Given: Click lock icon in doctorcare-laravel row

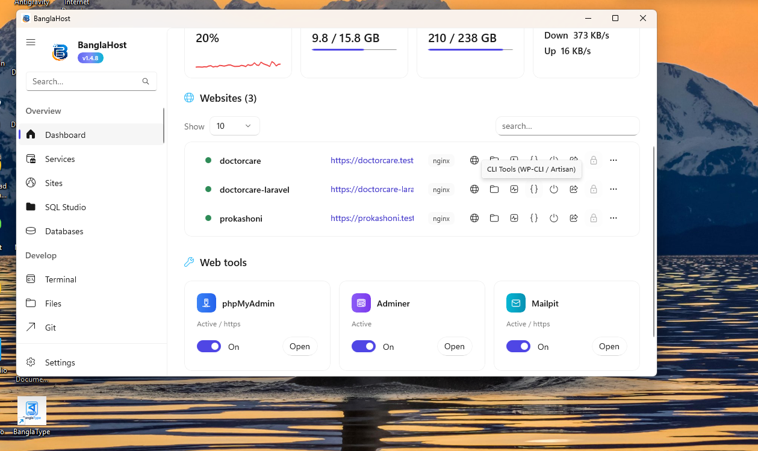Looking at the screenshot, I should [594, 189].
